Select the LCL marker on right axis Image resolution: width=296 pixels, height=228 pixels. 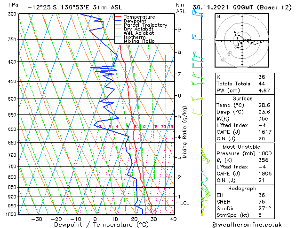[184, 203]
